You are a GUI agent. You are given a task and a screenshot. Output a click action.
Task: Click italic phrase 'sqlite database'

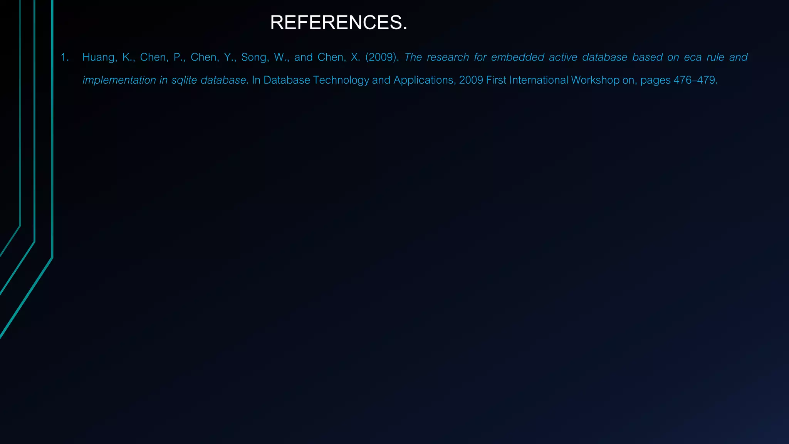pos(208,80)
